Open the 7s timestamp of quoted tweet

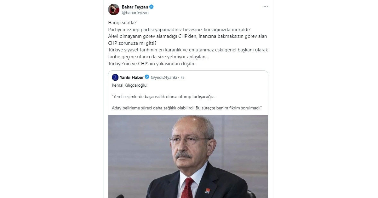pyautogui.click(x=182, y=77)
